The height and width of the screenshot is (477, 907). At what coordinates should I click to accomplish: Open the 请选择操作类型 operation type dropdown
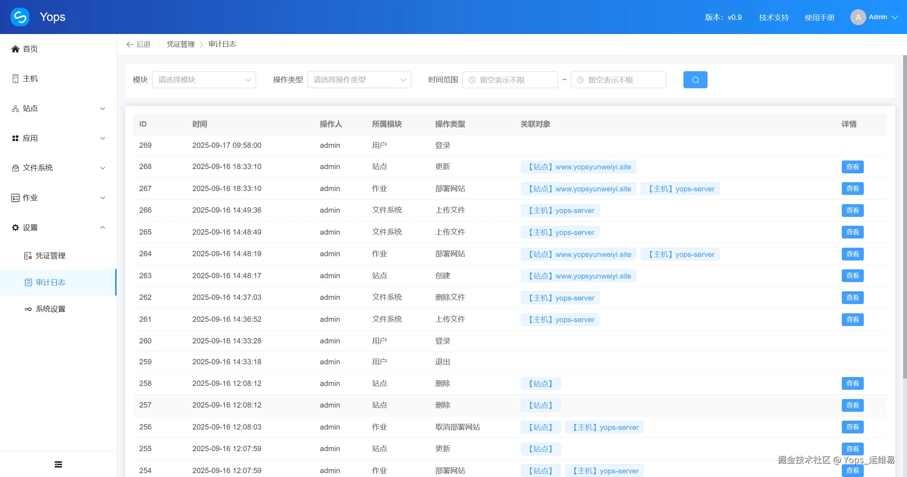click(359, 79)
